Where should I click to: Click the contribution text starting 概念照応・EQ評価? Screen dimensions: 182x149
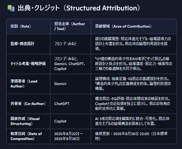coord(133,104)
